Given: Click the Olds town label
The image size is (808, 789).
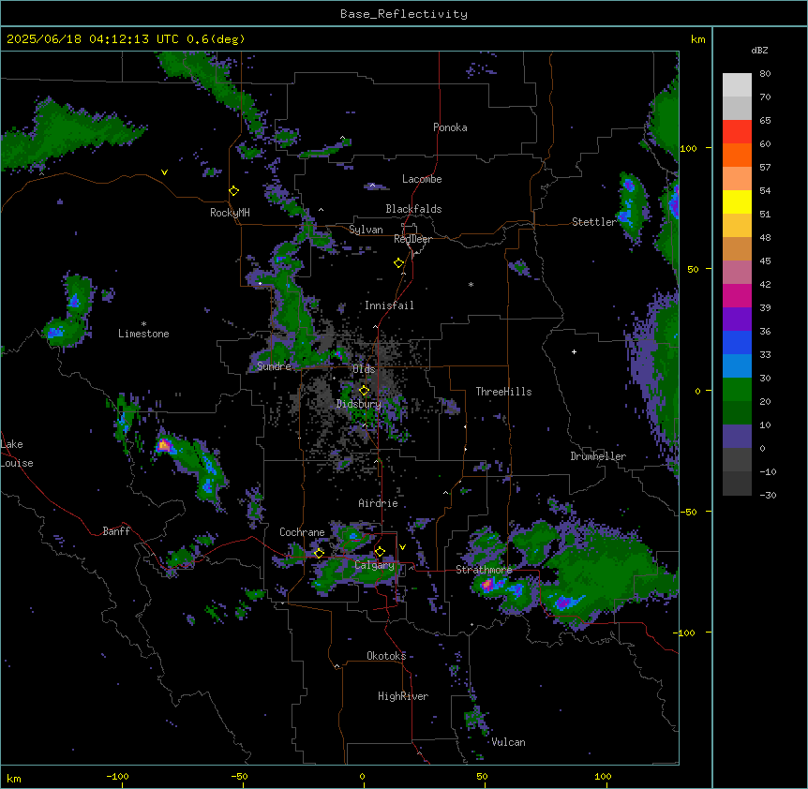Looking at the screenshot, I should (x=364, y=369).
